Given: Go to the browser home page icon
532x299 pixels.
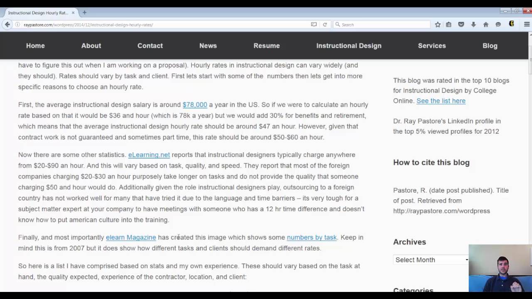Looking at the screenshot, I should click(486, 25).
